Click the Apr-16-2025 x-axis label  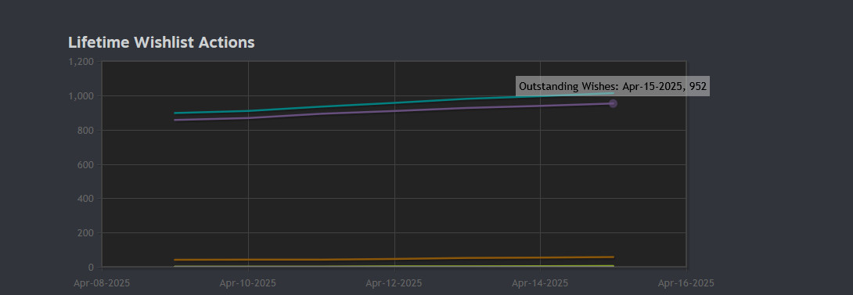click(686, 283)
